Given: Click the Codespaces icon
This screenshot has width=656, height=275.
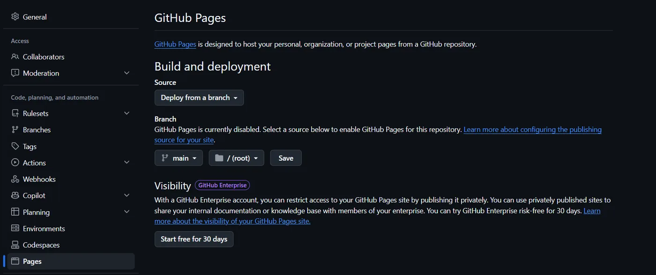Looking at the screenshot, I should 15,245.
